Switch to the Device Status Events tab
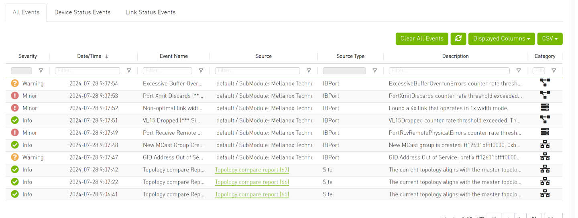 tap(82, 12)
